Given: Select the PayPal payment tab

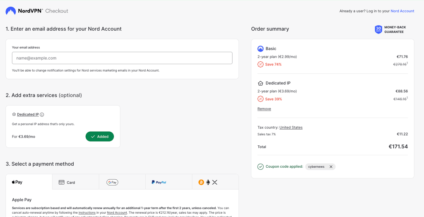Looking at the screenshot, I should [x=169, y=182].
